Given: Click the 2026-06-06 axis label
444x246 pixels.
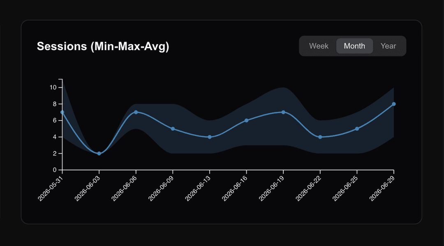Looking at the screenshot, I should 125,188.
